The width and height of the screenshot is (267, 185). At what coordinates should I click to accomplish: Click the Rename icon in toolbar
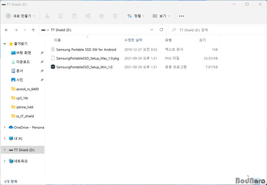coord(88,16)
